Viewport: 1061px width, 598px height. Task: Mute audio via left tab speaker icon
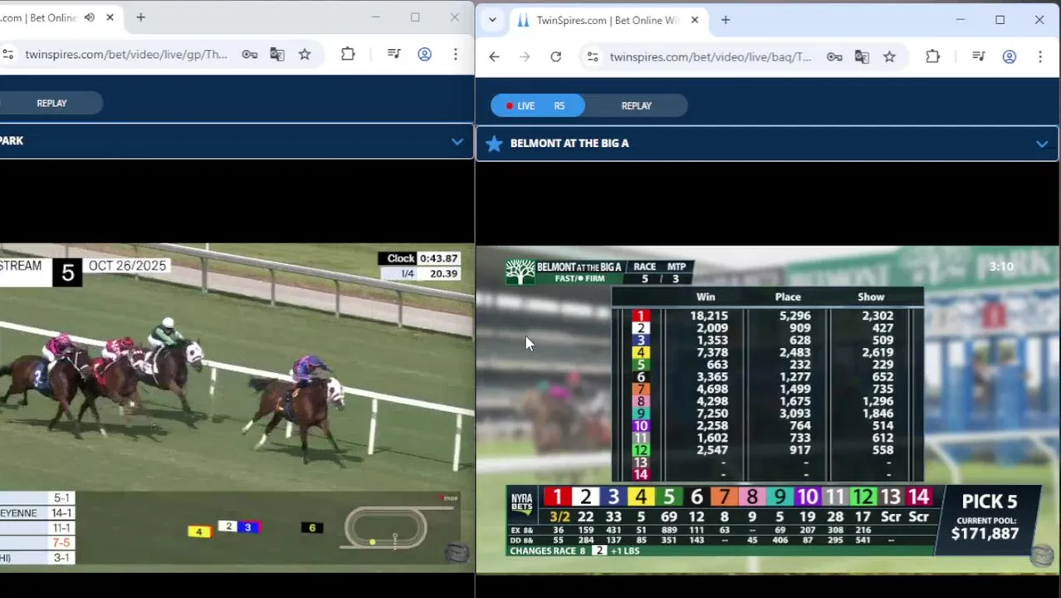click(89, 17)
